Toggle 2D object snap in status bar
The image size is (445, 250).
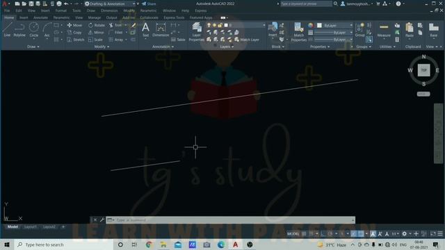pos(361,234)
